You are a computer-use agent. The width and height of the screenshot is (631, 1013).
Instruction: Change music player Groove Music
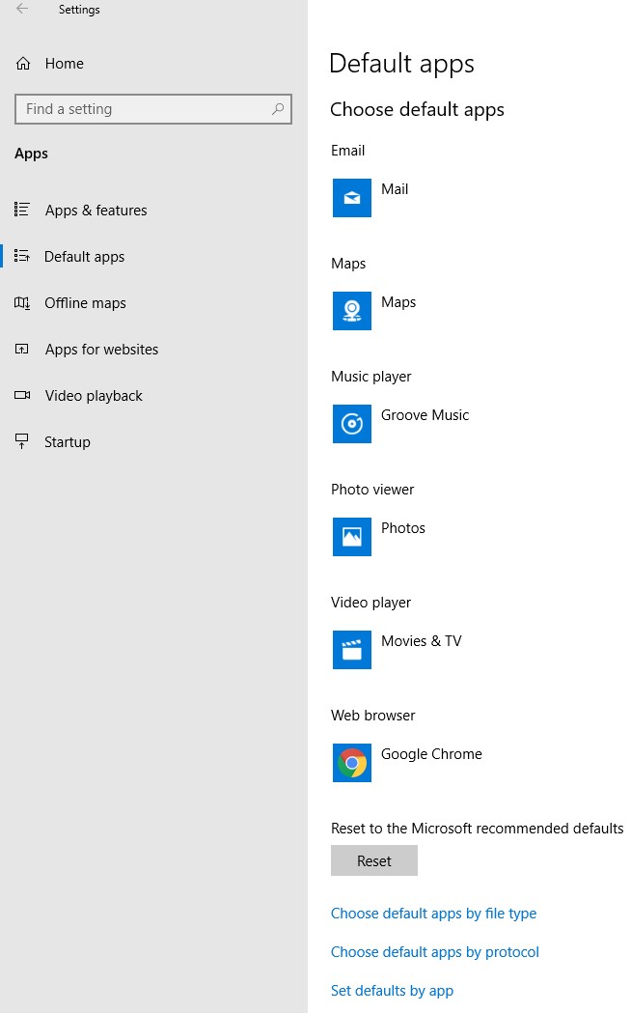tap(425, 415)
